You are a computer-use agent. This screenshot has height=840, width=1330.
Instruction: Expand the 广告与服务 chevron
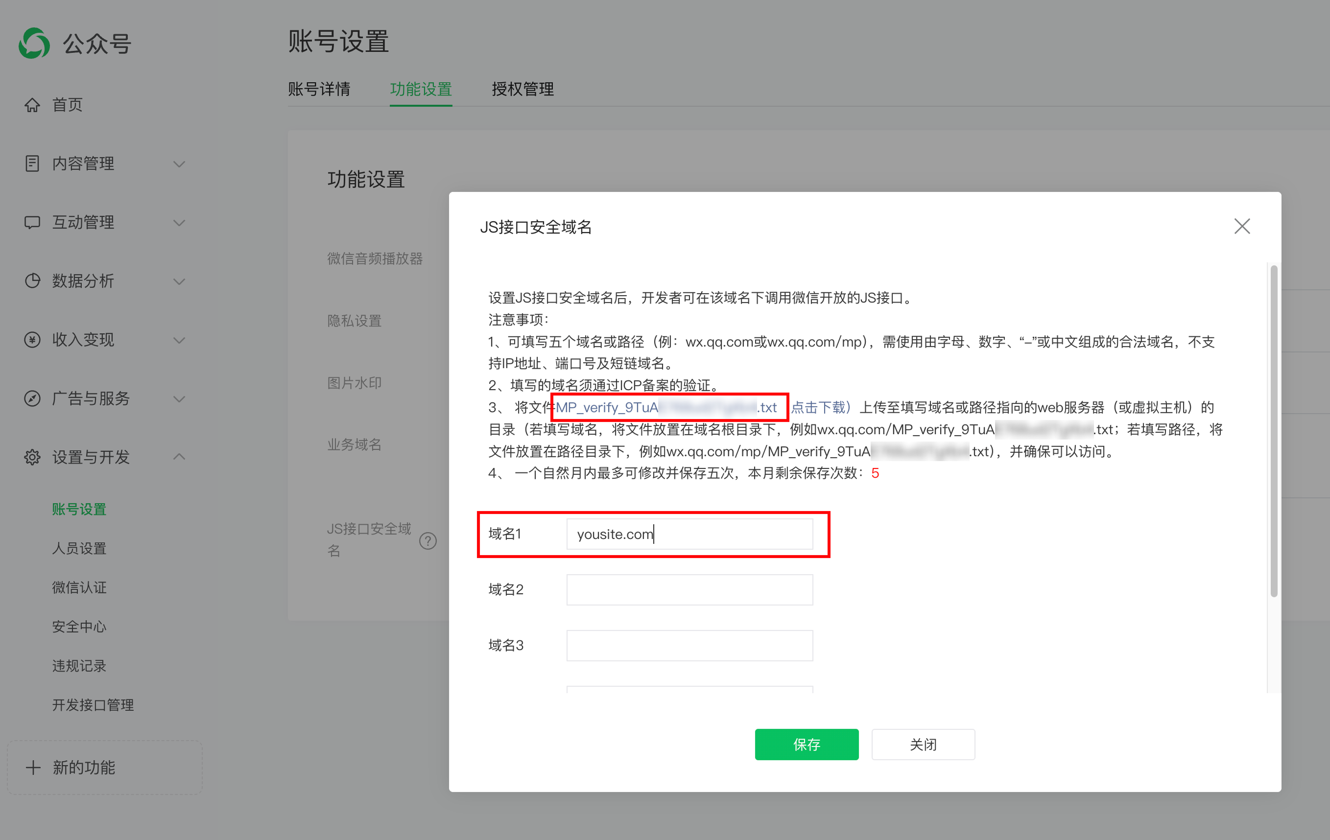(x=179, y=399)
